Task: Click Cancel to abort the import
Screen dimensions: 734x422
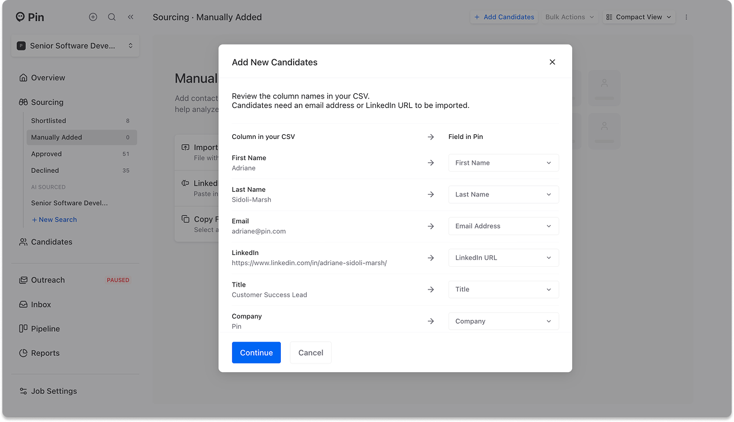Action: [311, 353]
